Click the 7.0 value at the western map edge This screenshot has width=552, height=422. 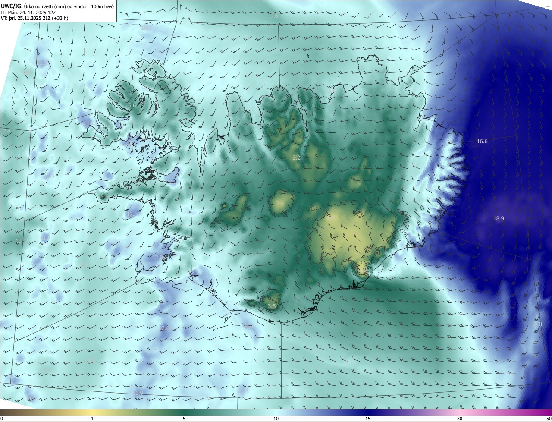tap(18, 241)
